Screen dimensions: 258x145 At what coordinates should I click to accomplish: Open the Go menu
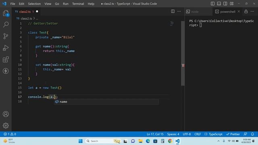[x=57, y=4]
